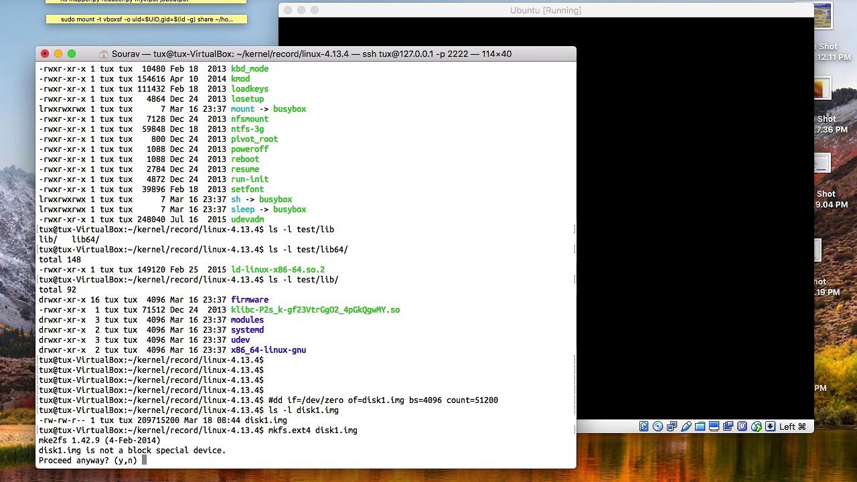Image resolution: width=857 pixels, height=482 pixels.
Task: Open the desktop screenshot thumbnail above '12.11 PM'
Action: (823, 17)
